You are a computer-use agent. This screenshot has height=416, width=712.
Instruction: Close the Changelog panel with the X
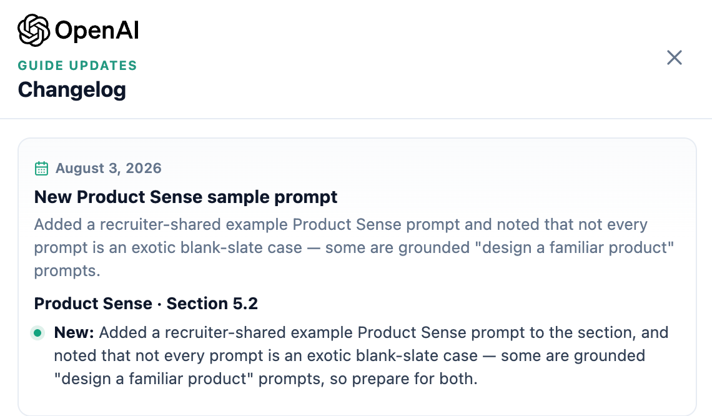click(675, 57)
